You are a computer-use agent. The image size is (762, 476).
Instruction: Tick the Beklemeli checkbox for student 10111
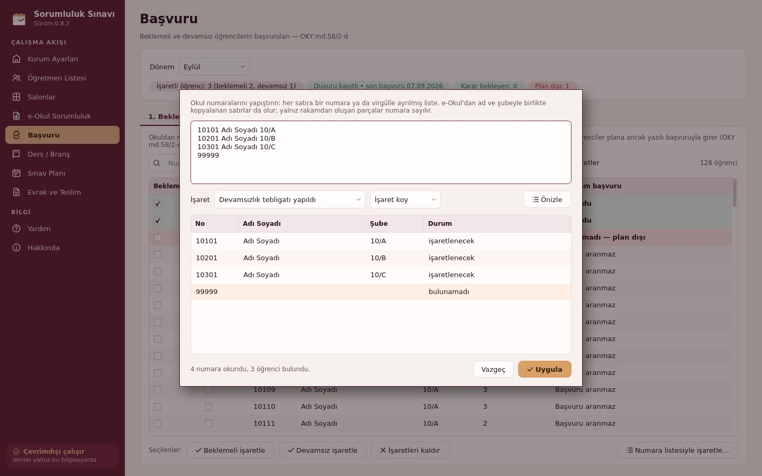158,424
